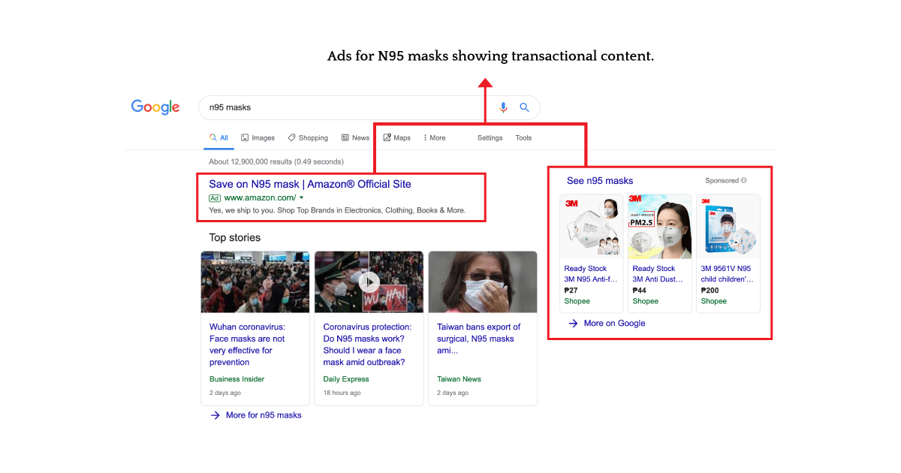Screen dimensions: 901x473
Task: Switch to the Images tab
Action: click(x=258, y=138)
